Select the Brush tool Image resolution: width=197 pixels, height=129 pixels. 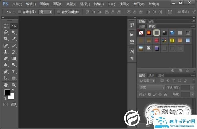tap(14, 46)
